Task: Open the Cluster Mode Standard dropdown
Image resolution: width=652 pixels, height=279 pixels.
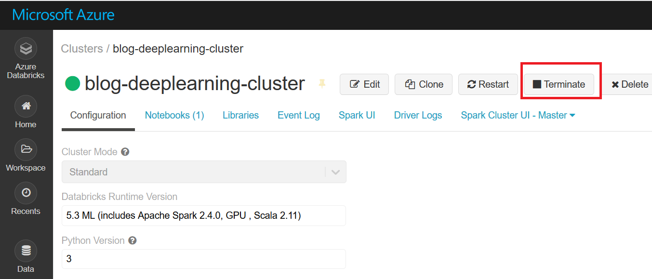Action: (x=204, y=172)
